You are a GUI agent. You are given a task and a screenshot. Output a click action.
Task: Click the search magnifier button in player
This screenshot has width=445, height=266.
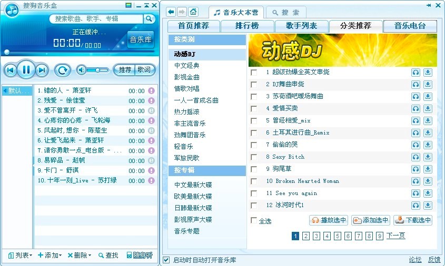point(149,19)
